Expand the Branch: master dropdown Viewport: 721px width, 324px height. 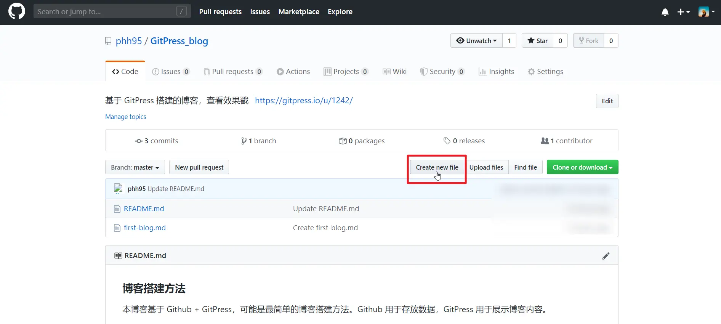pos(135,167)
